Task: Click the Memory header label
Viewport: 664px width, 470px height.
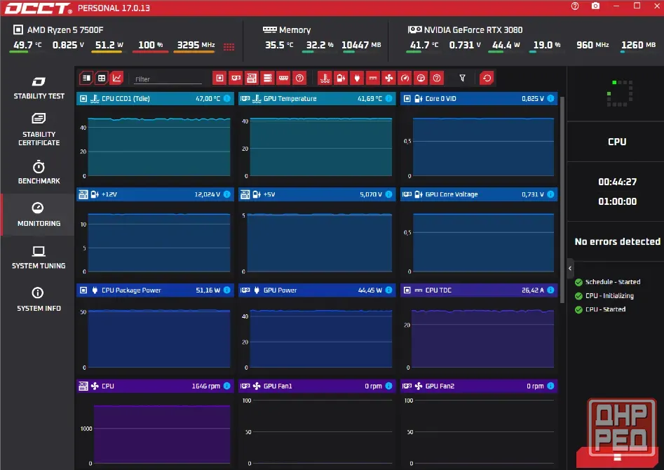Action: (294, 29)
